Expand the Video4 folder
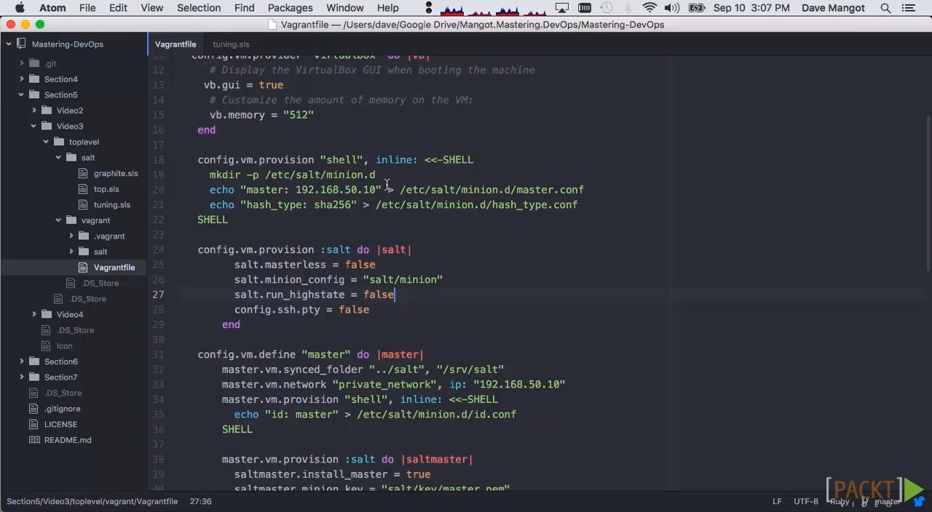Image resolution: width=932 pixels, height=512 pixels. (34, 315)
